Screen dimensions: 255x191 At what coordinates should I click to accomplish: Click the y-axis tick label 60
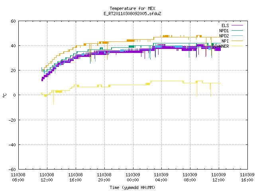point(13,21)
